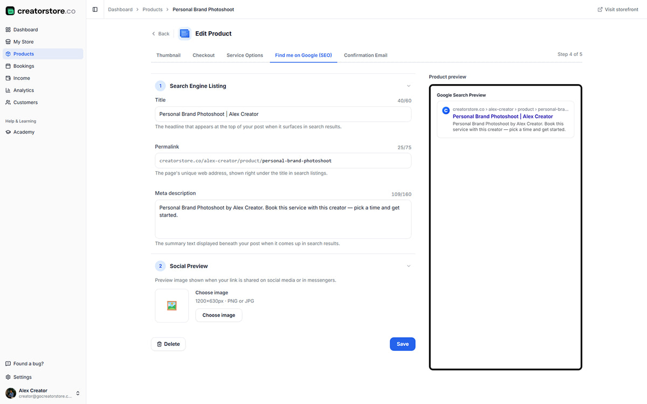Click Dashboard in the breadcrumb
This screenshot has height=404, width=647.
120,9
